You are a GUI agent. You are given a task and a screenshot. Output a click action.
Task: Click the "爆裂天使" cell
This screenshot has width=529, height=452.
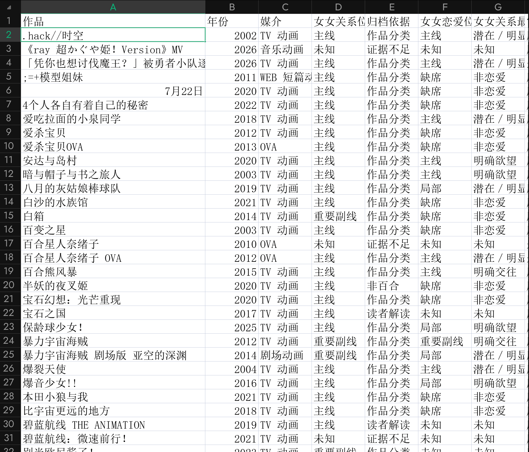pos(113,369)
